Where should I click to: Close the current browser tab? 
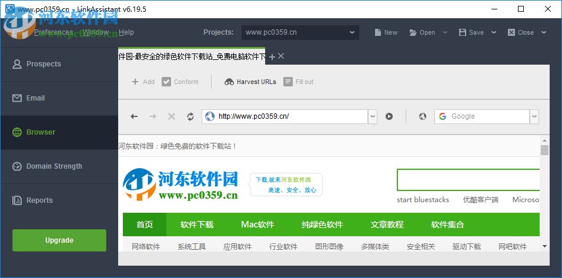point(281,56)
